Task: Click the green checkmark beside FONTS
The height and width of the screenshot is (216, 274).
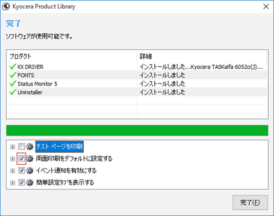Action: (13, 75)
